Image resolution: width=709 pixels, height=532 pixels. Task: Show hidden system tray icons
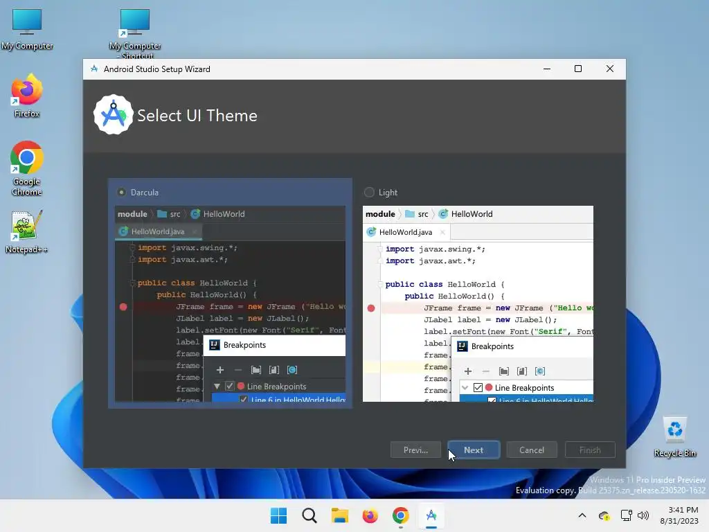coord(582,515)
